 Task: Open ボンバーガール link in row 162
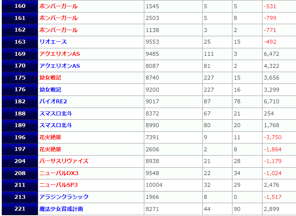point(58,30)
